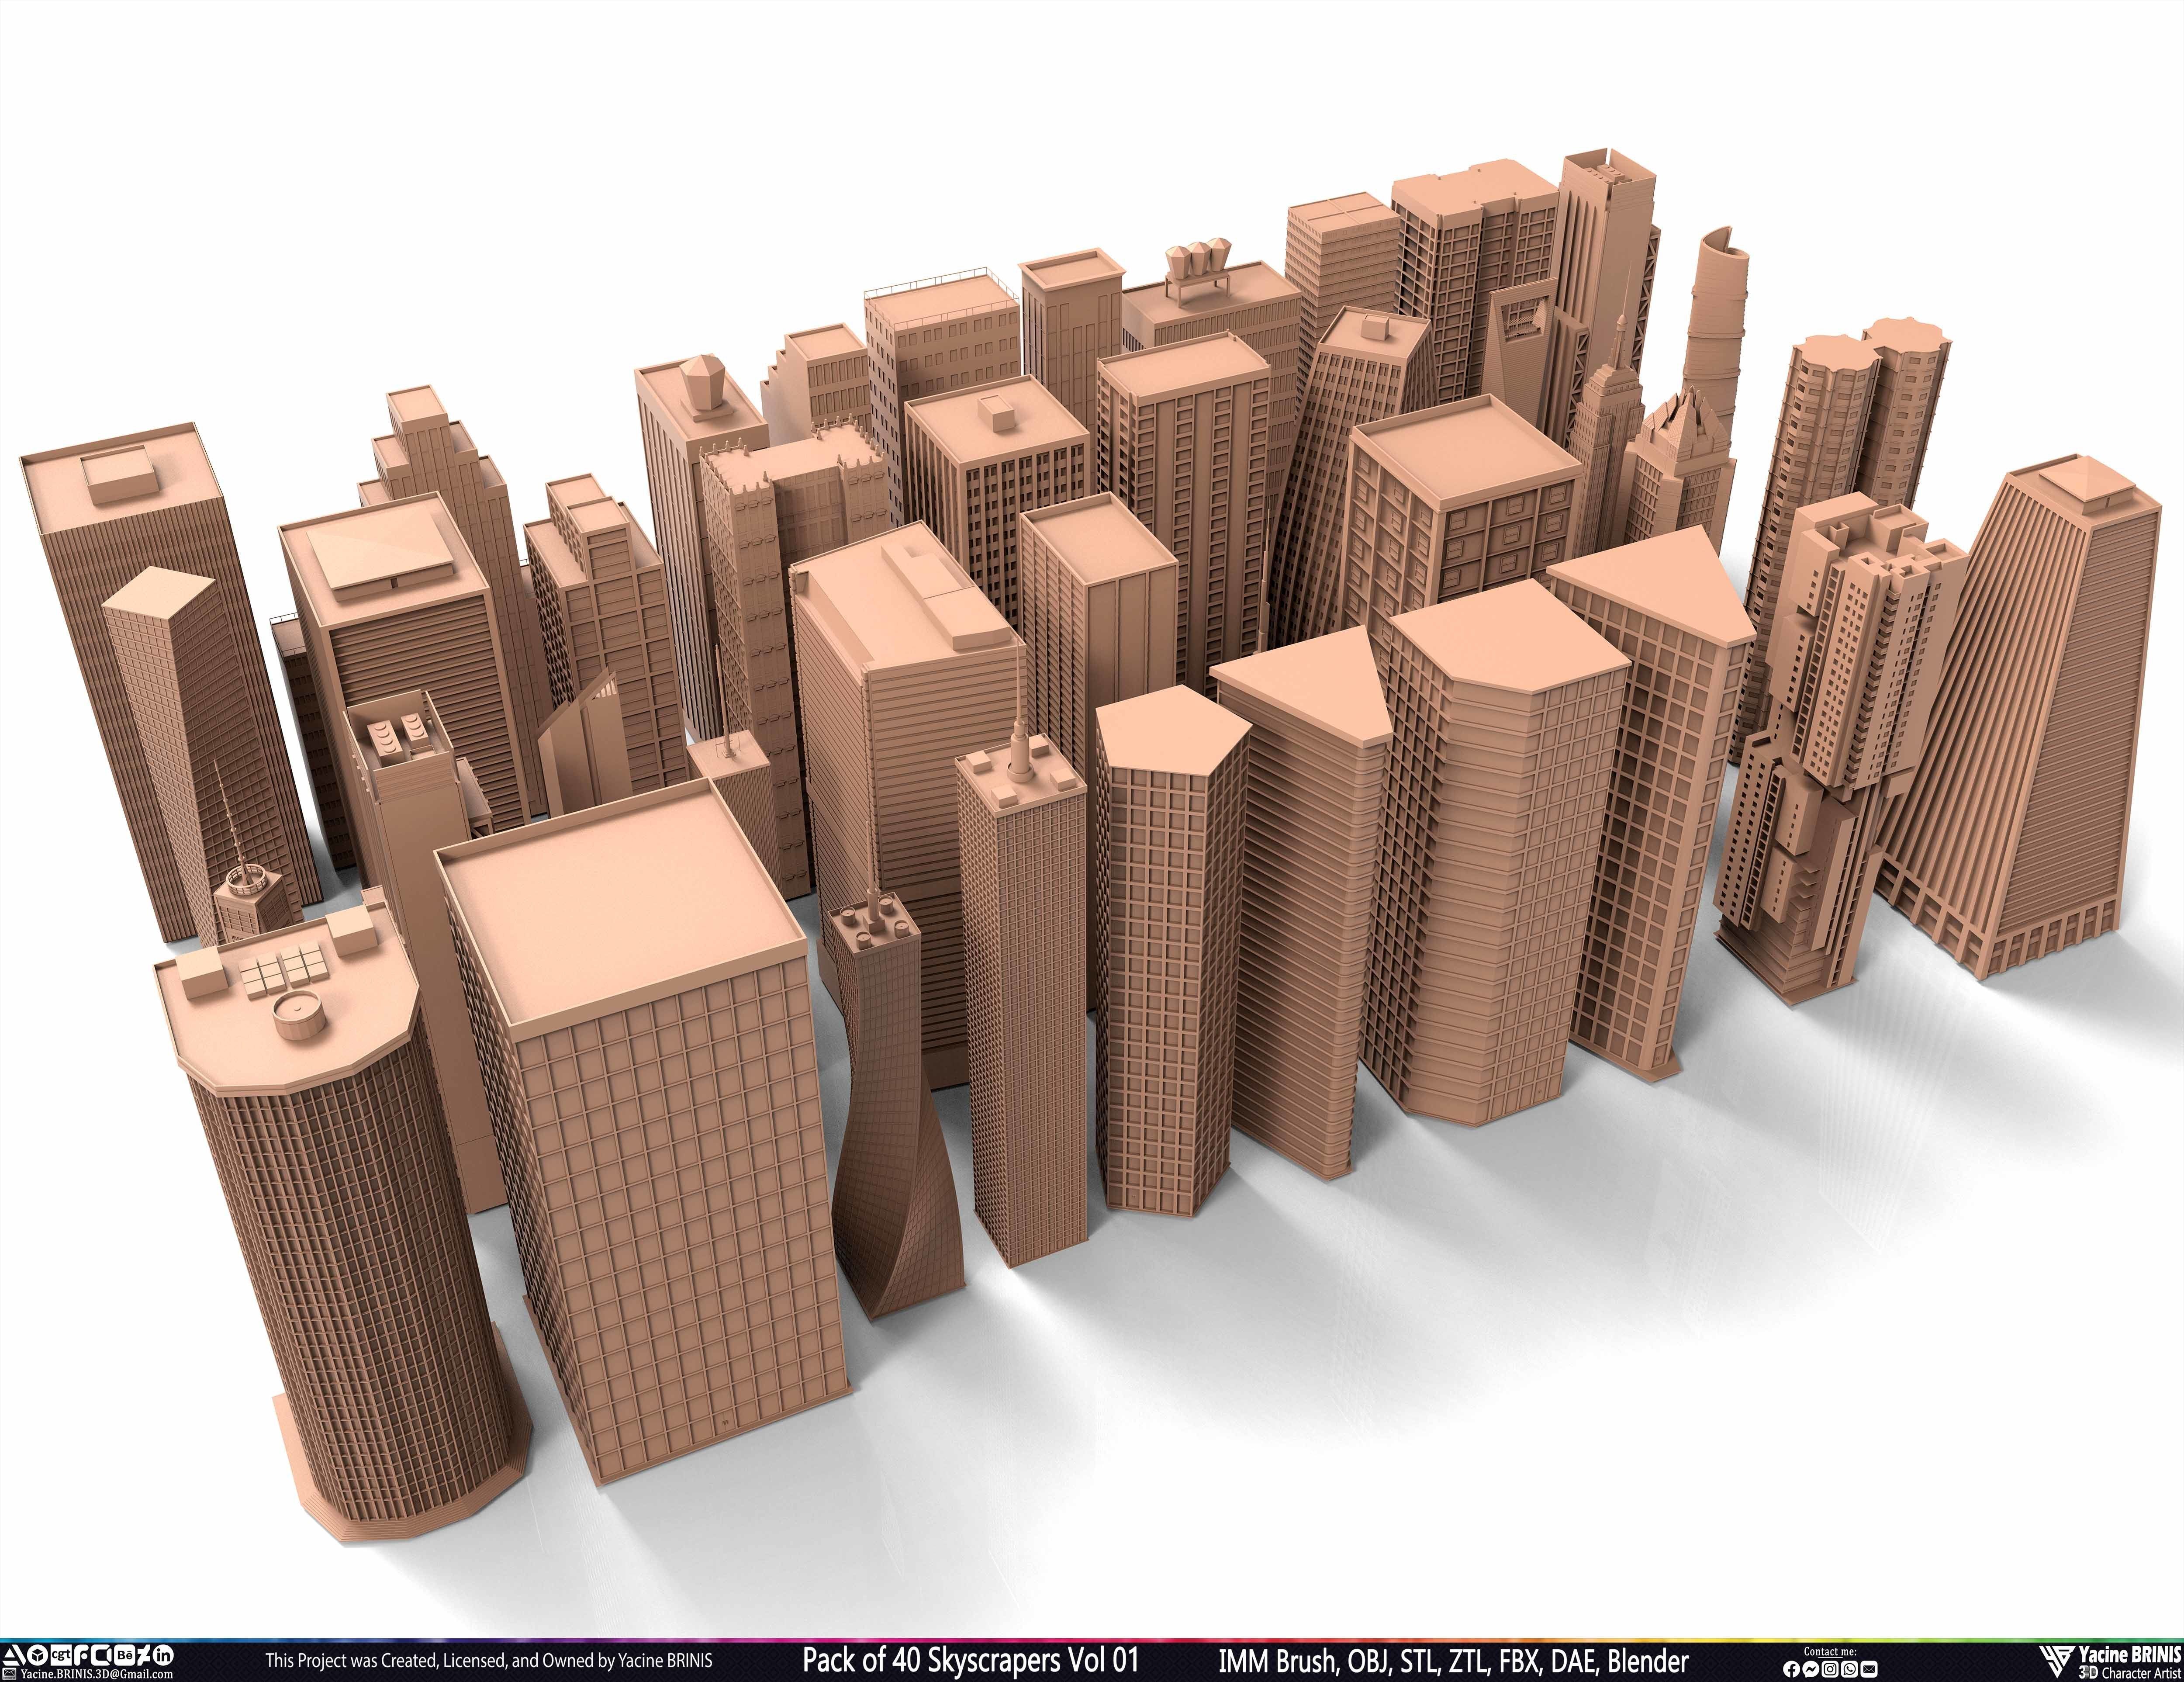The height and width of the screenshot is (1682, 2184).
Task: Open the DeviantArt icon
Action: point(144,1655)
